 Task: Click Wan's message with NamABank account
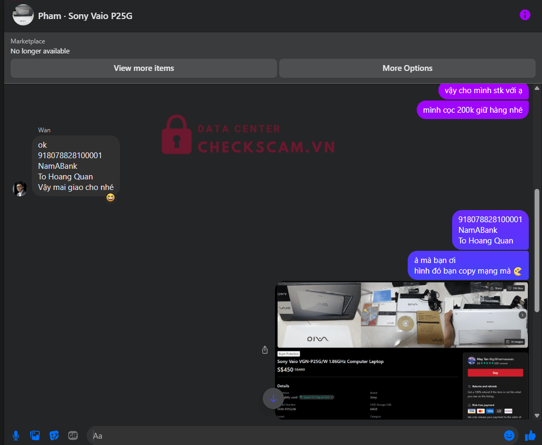point(76,166)
